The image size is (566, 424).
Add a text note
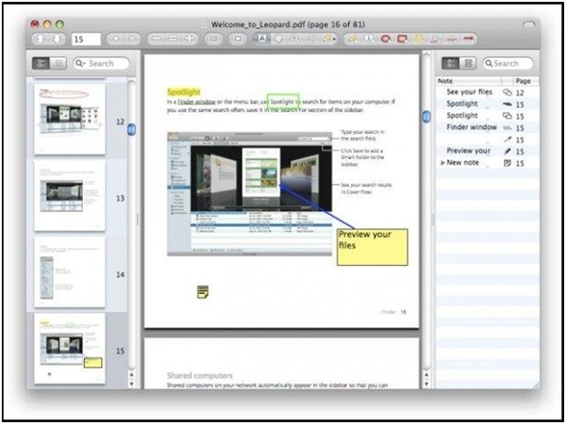(x=353, y=39)
